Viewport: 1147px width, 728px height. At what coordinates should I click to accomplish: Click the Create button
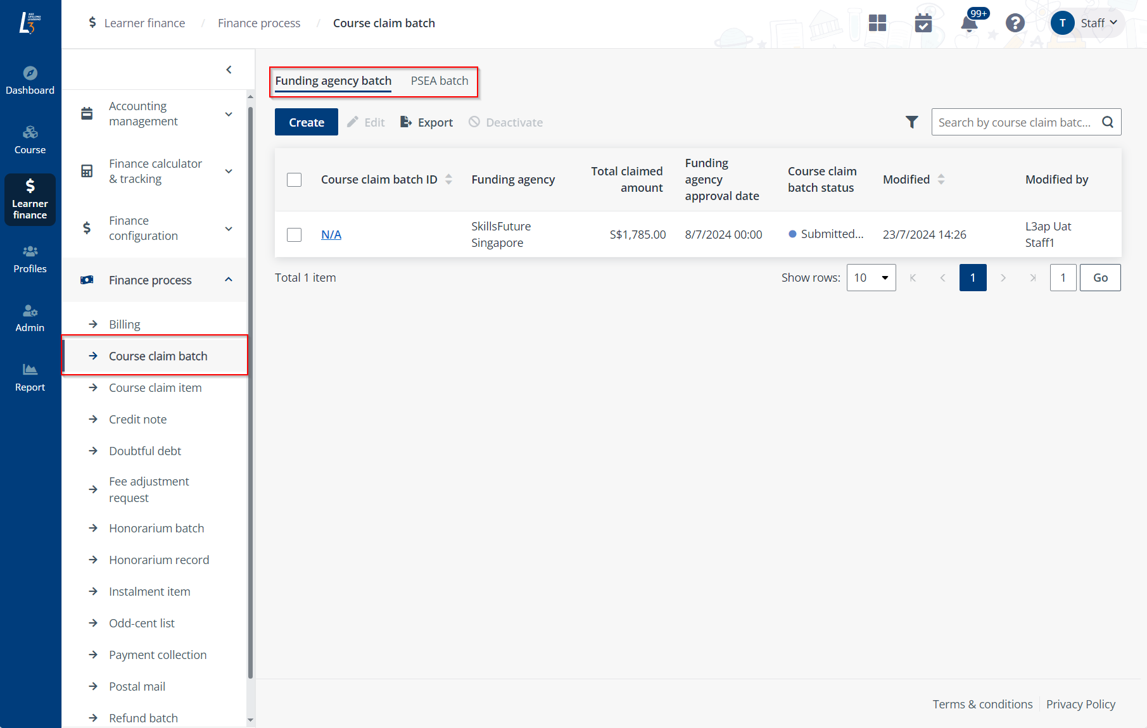307,122
